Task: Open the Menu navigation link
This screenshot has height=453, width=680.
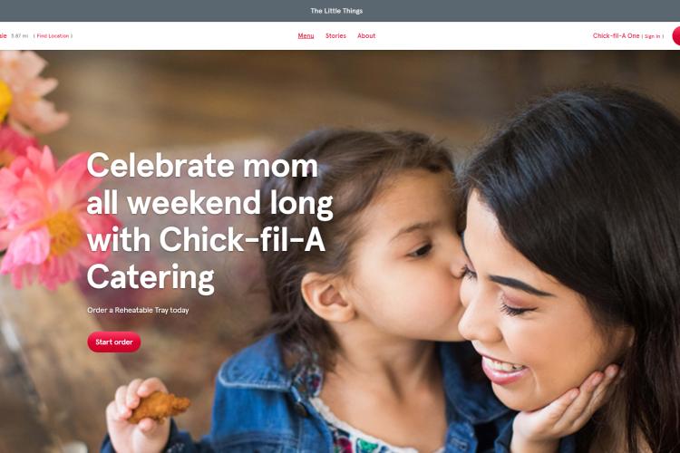Action: 306,36
